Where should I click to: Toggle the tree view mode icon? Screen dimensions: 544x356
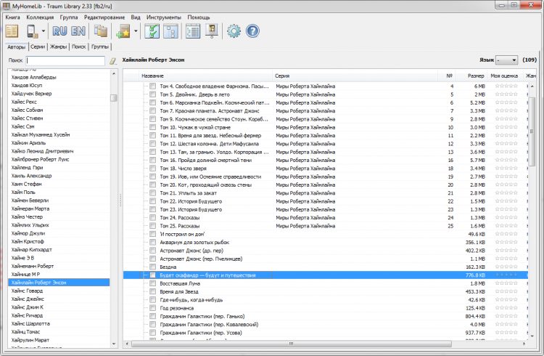[x=170, y=31]
